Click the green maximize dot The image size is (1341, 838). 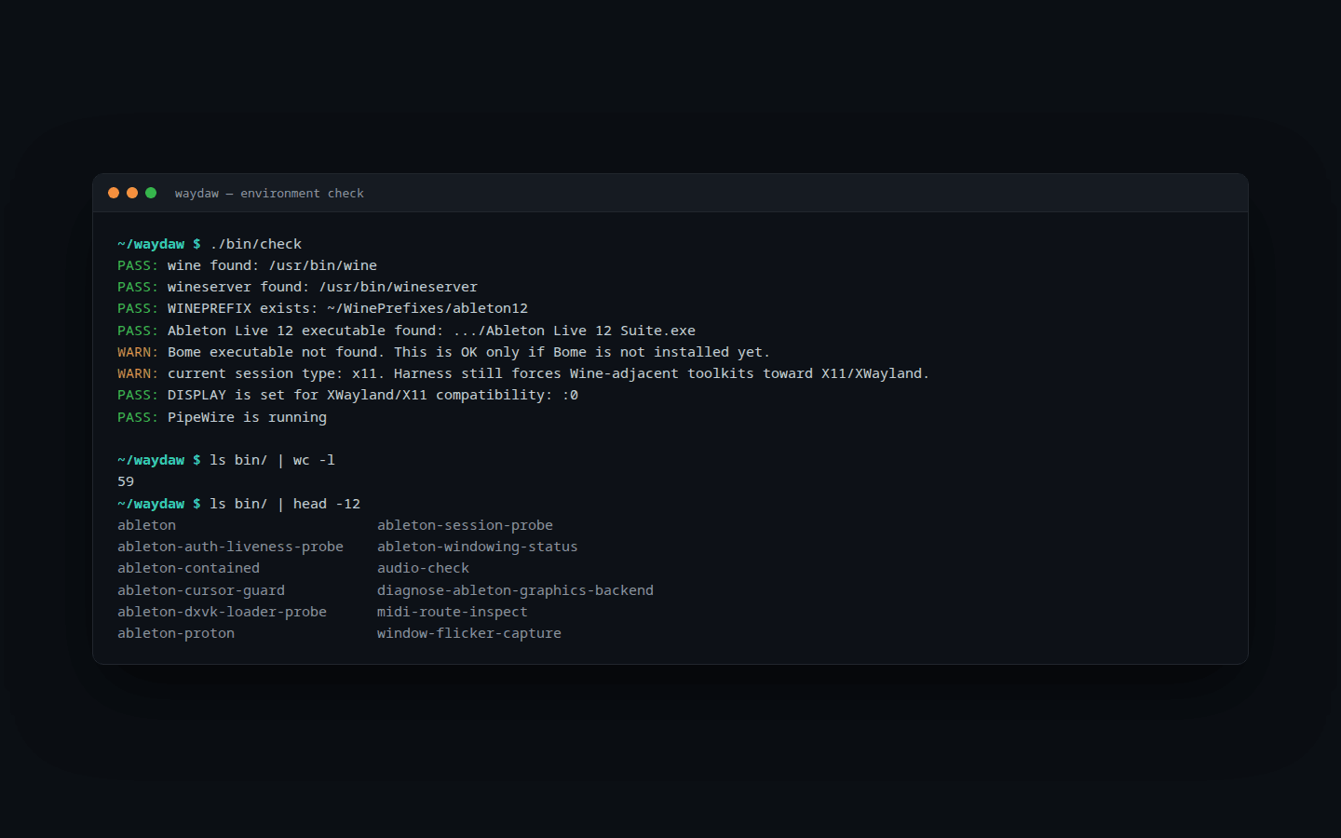(151, 193)
